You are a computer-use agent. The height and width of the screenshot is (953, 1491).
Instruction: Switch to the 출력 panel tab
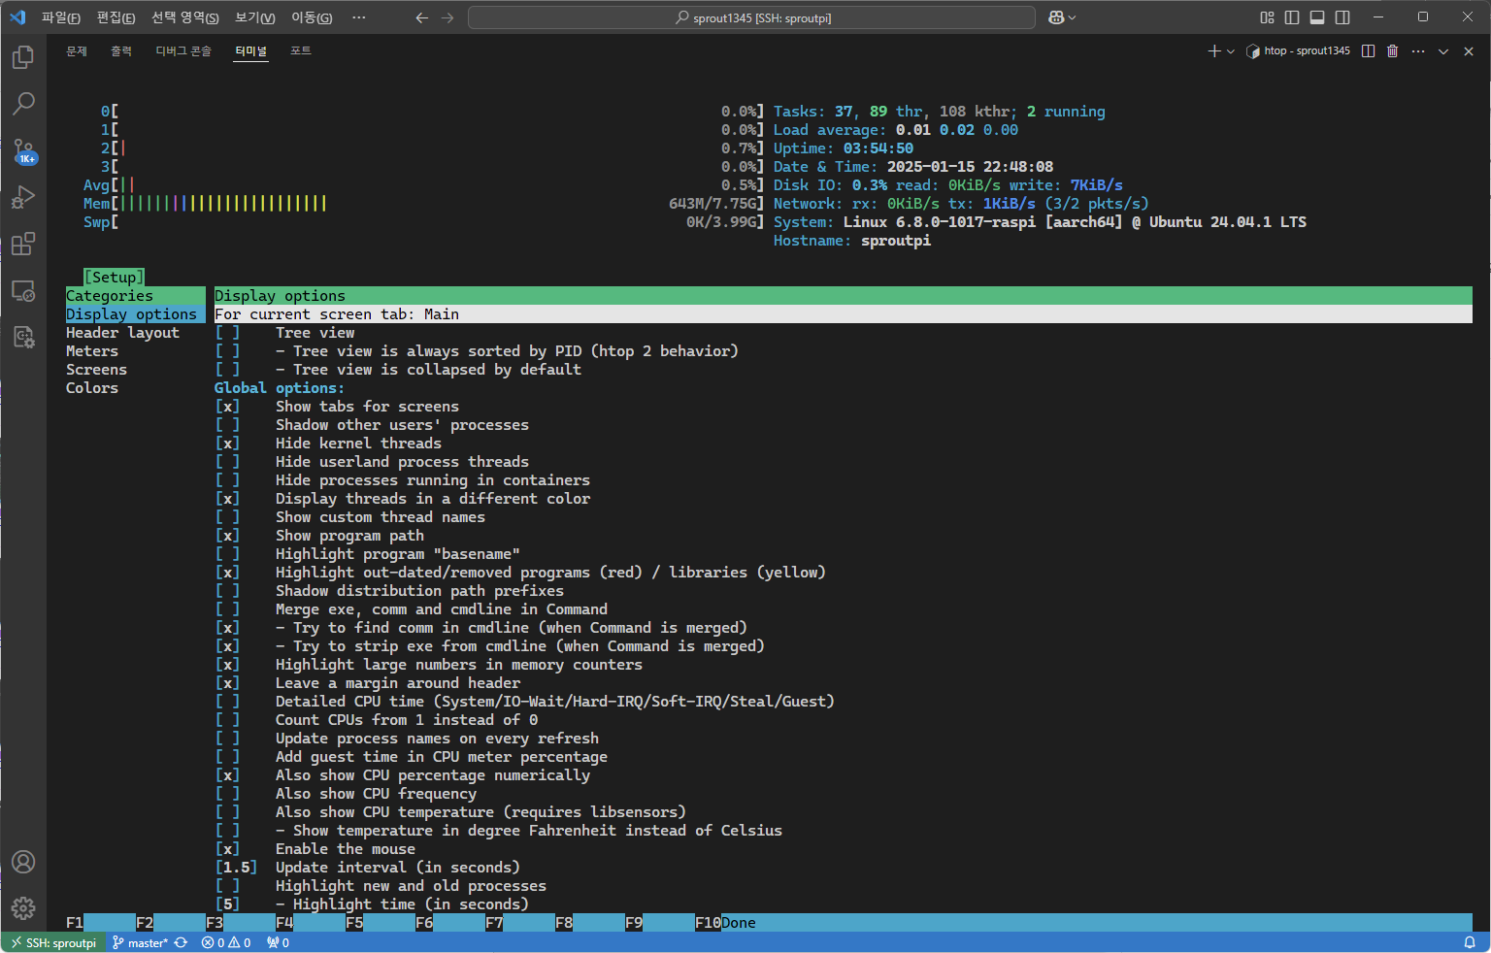pyautogui.click(x=121, y=51)
